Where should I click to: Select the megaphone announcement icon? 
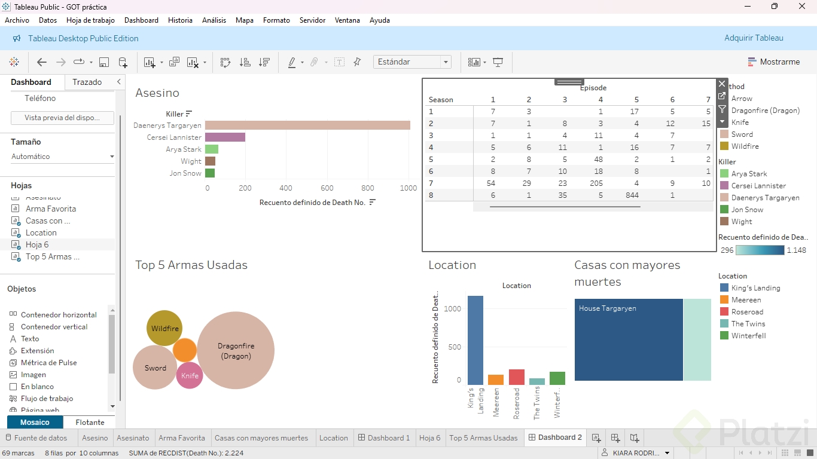coord(16,38)
